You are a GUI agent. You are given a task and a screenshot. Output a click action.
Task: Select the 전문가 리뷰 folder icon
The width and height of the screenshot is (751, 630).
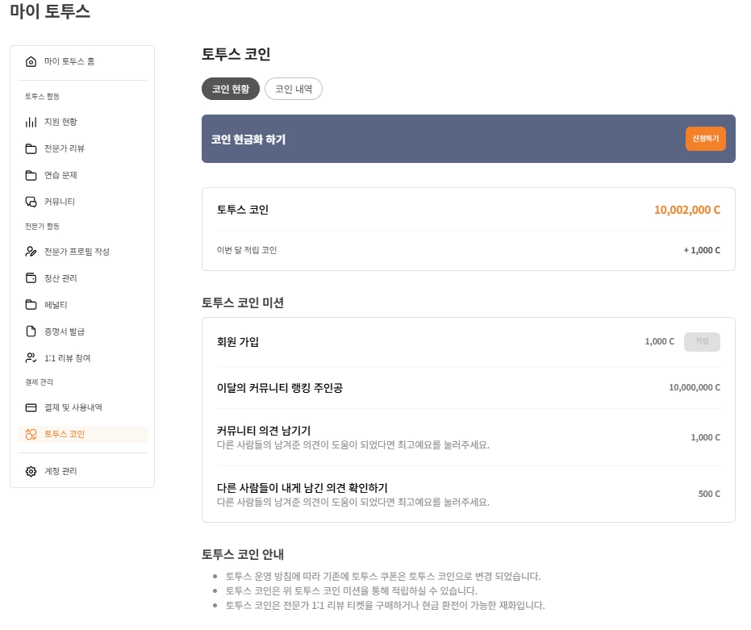(31, 148)
